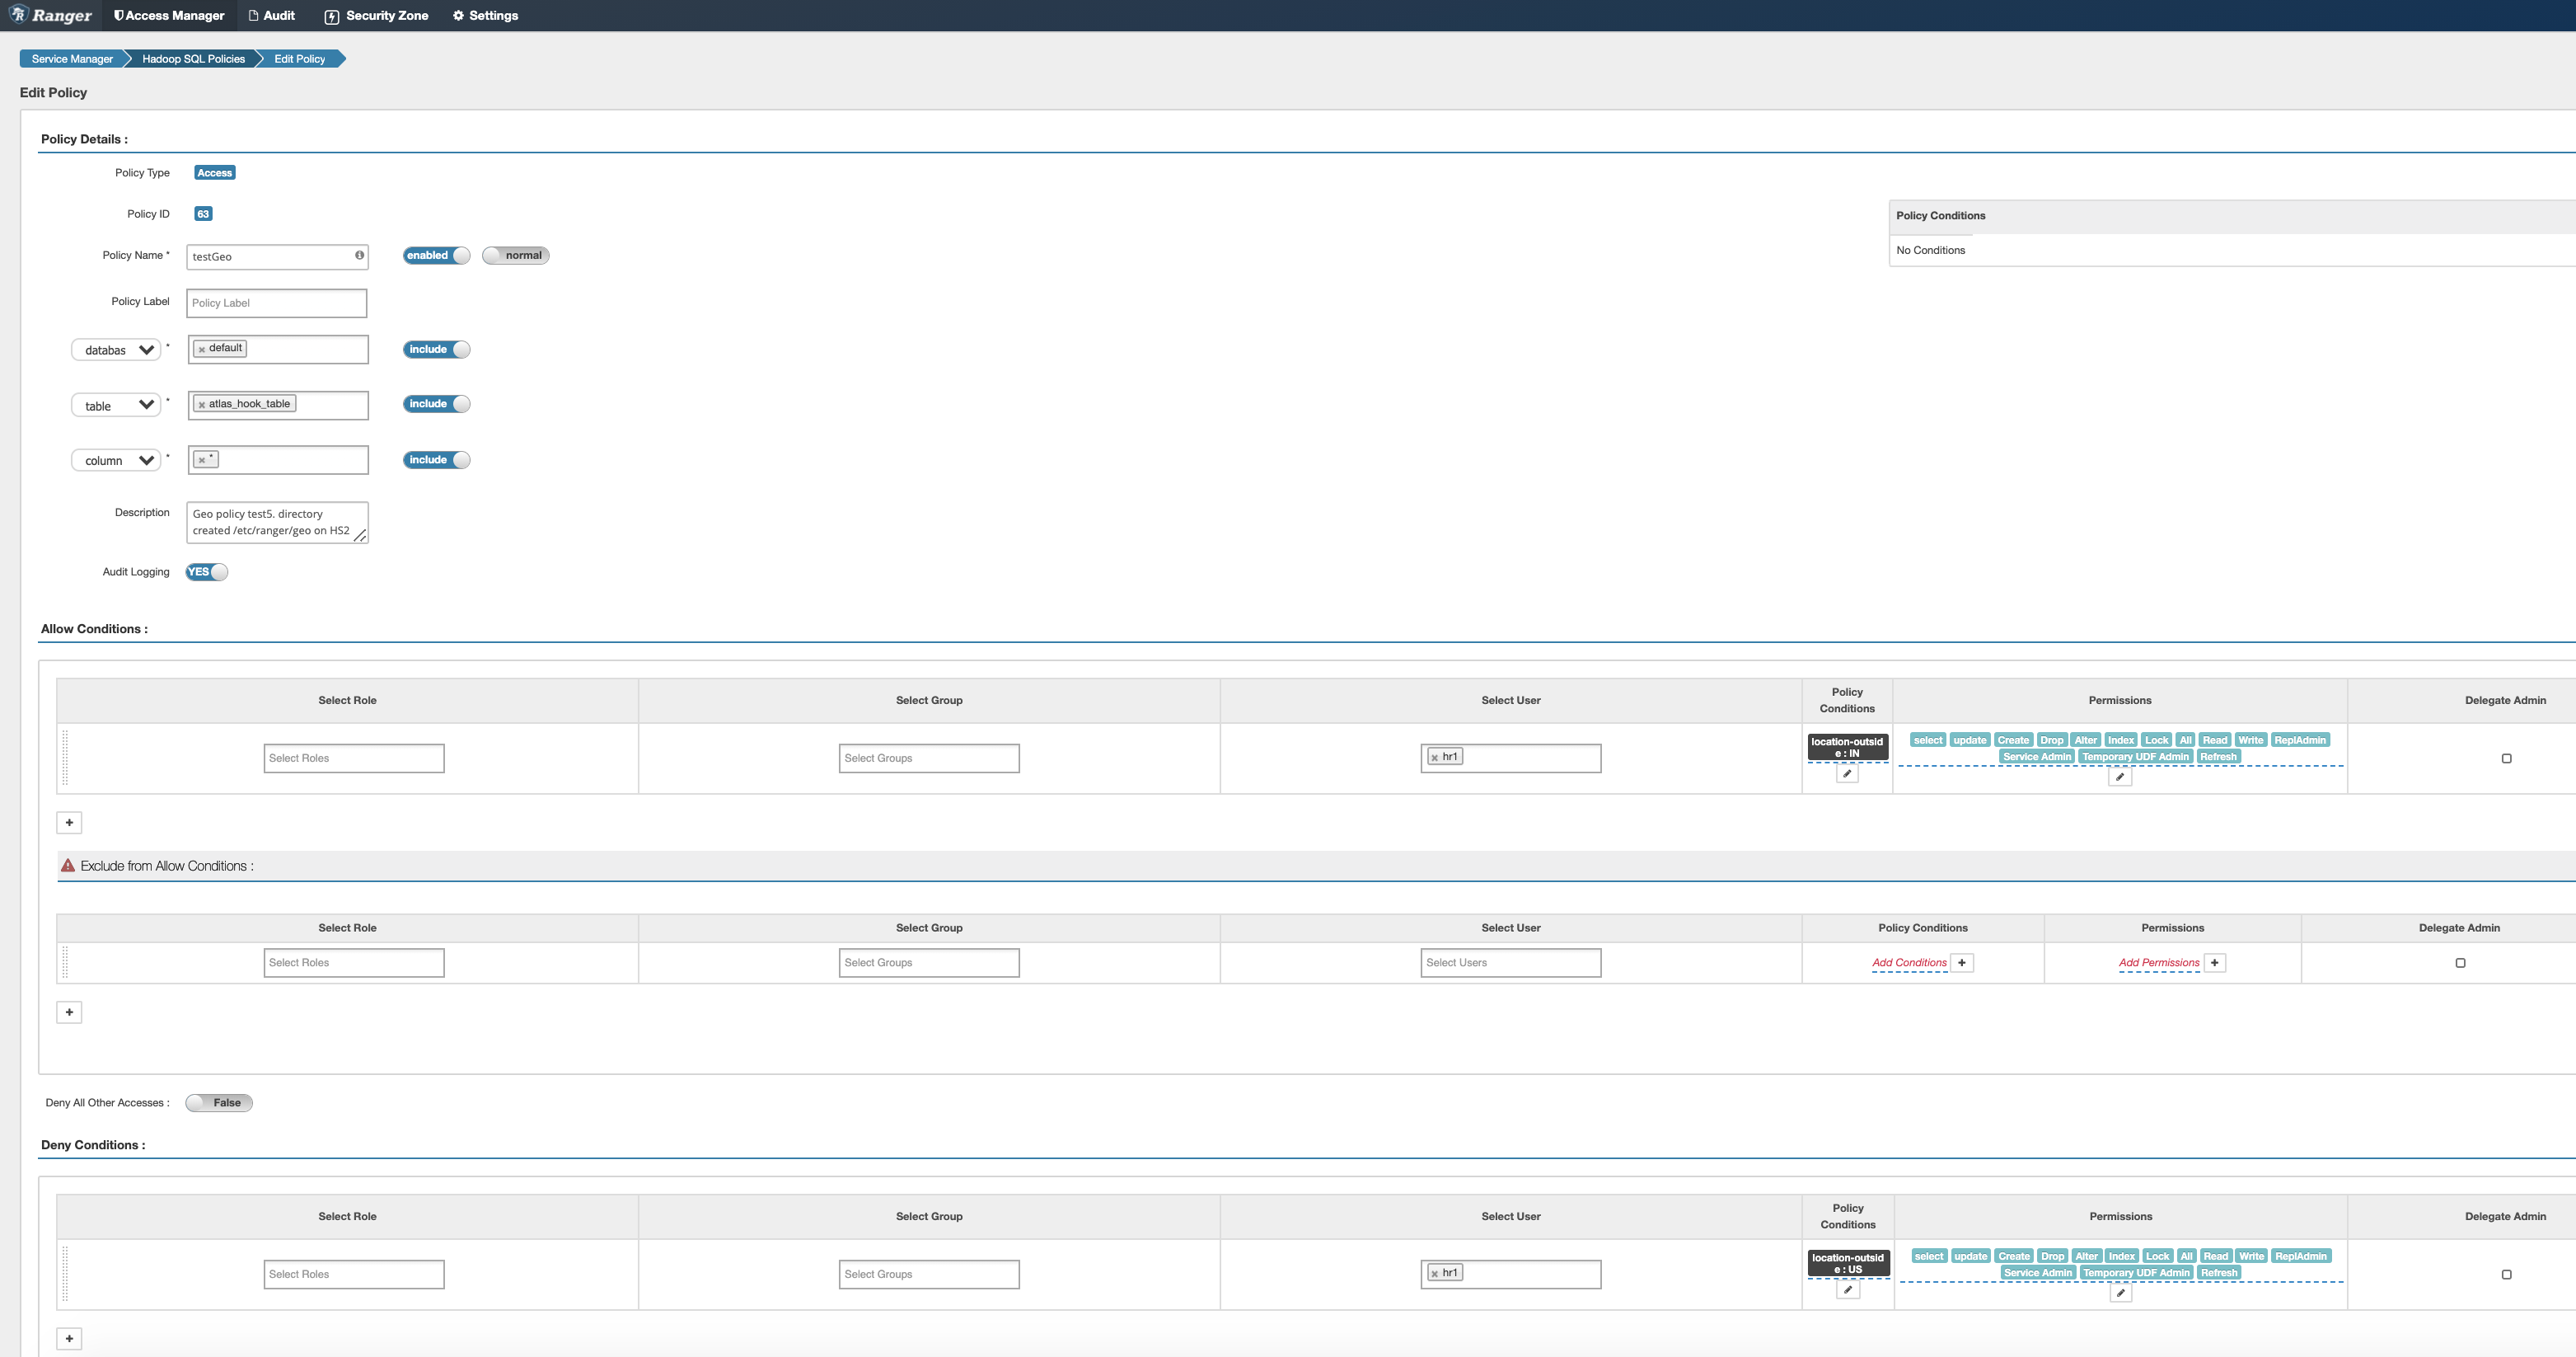Click the Ranger application logo icon
The height and width of the screenshot is (1357, 2576).
[x=16, y=14]
